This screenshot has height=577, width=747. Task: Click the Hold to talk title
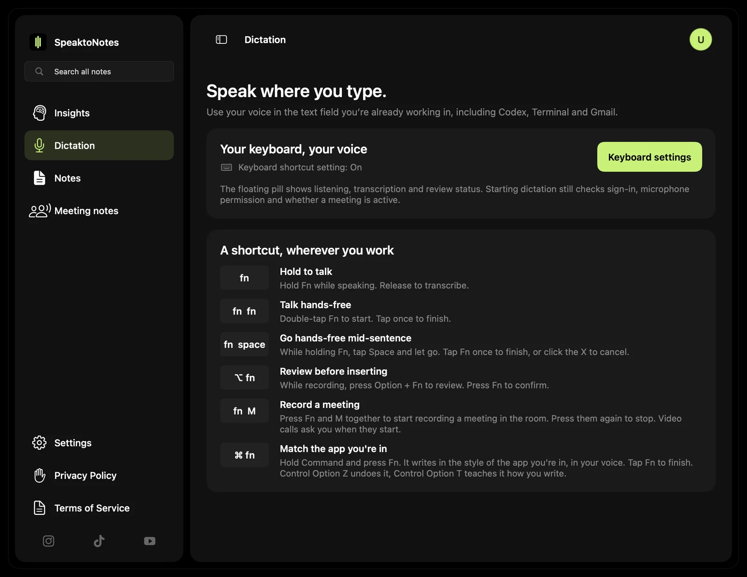coord(306,272)
